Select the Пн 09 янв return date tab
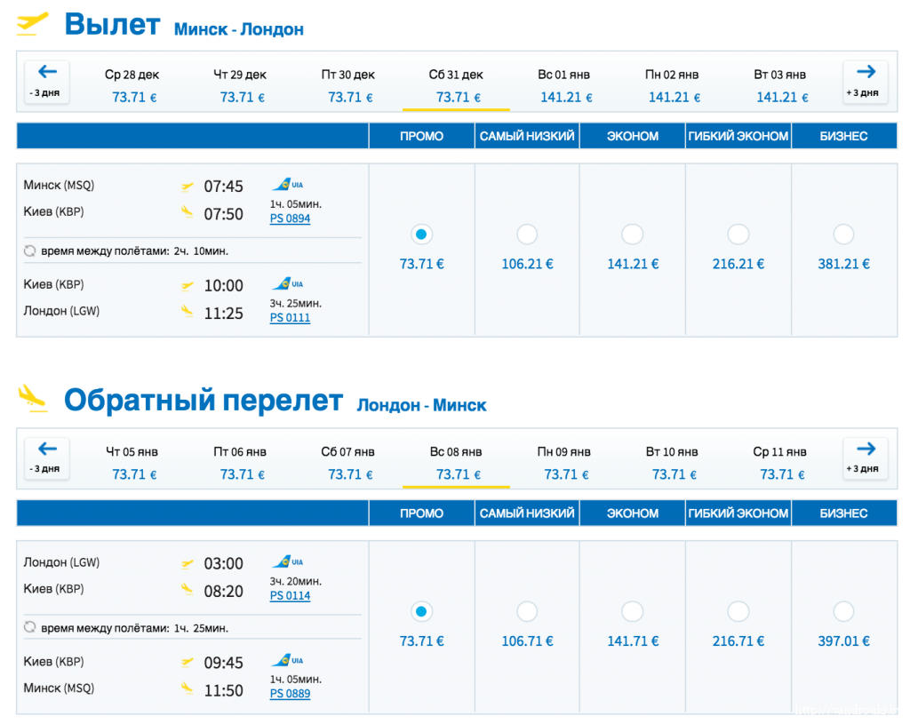 tap(564, 462)
